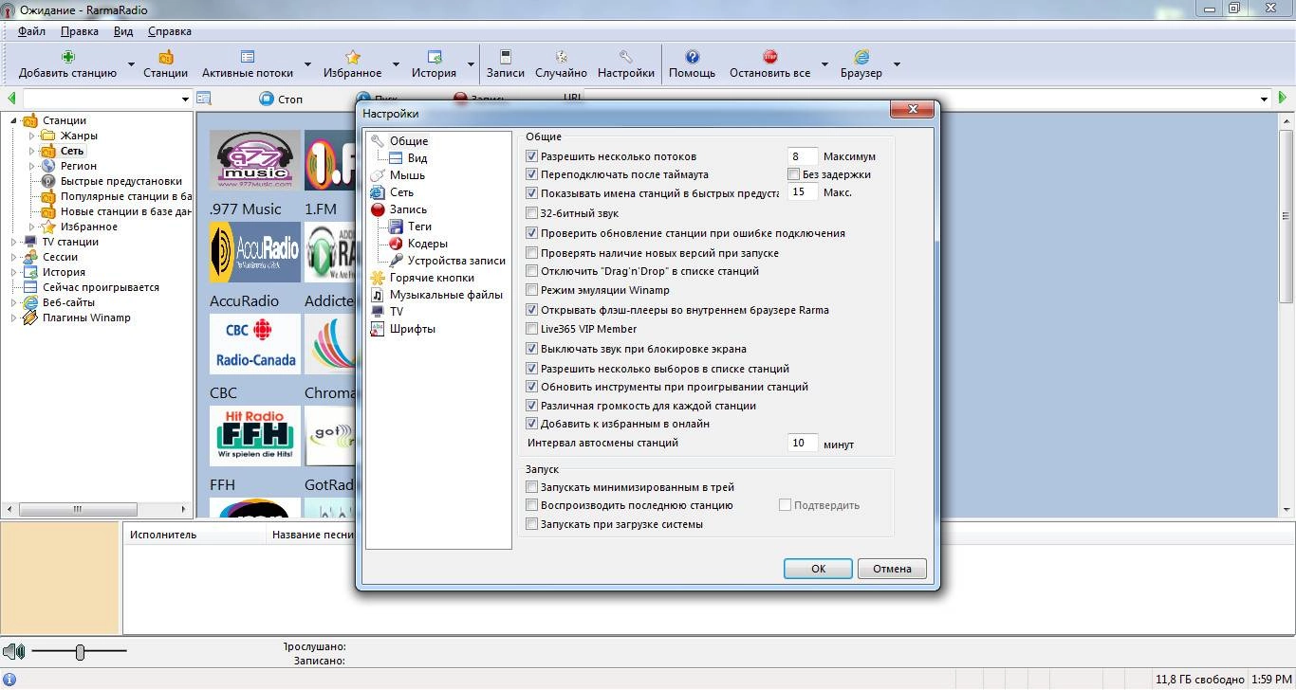Select the .977 Music station thumbnail

[x=255, y=160]
